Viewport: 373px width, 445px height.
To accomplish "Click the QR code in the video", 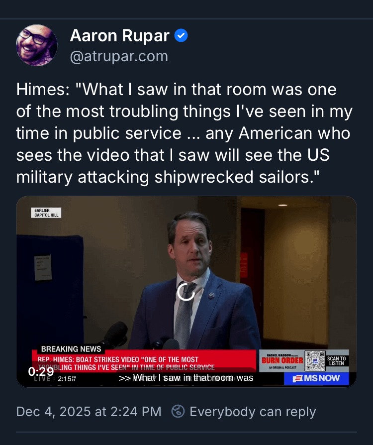I will [x=315, y=361].
